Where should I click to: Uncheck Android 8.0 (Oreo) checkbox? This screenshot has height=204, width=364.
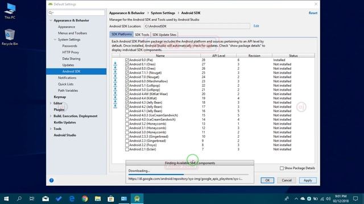pyautogui.click(x=127, y=69)
